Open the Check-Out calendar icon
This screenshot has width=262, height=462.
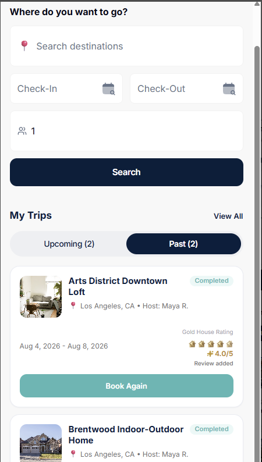click(229, 88)
